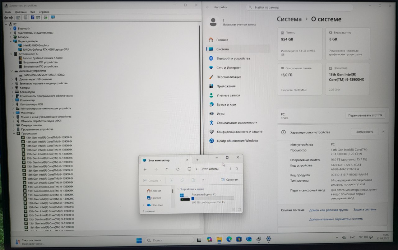Click the refresh button in File Explorer
Viewport: 398px width, 250px height.
(x=178, y=169)
